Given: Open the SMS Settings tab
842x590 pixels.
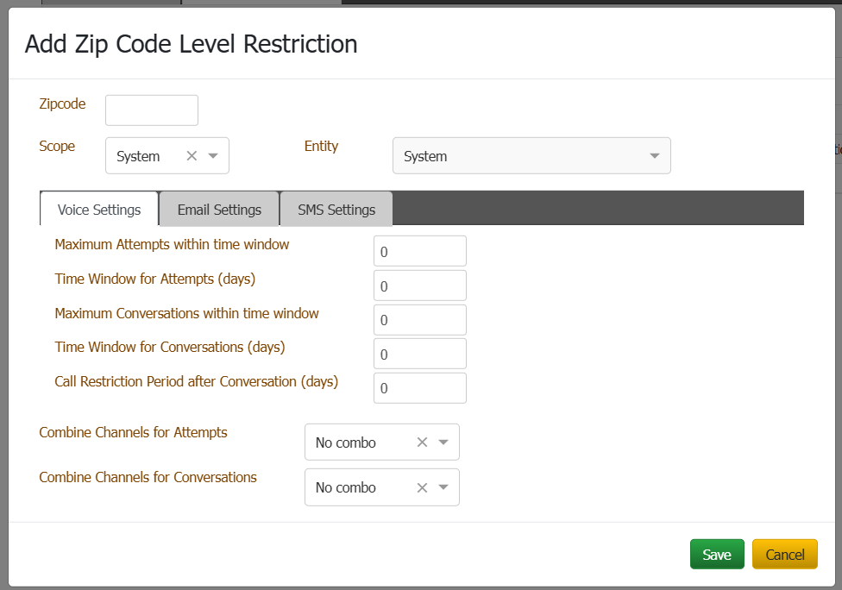Looking at the screenshot, I should click(336, 210).
